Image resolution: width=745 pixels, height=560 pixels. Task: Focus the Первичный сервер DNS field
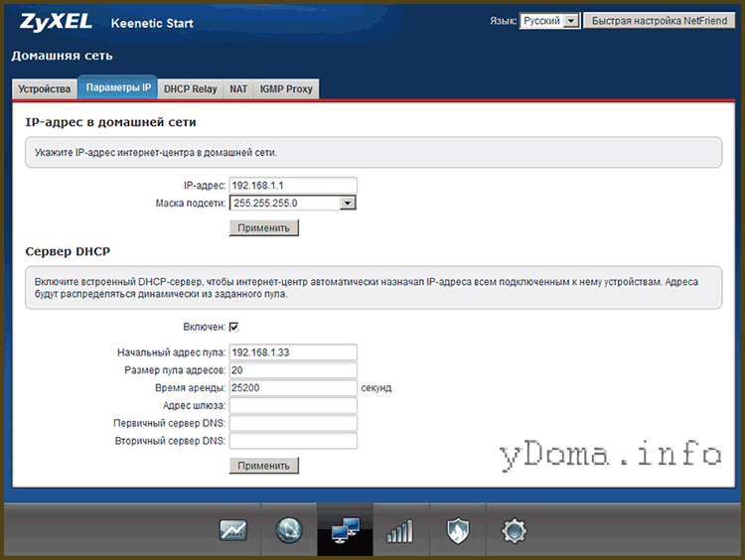pos(293,423)
